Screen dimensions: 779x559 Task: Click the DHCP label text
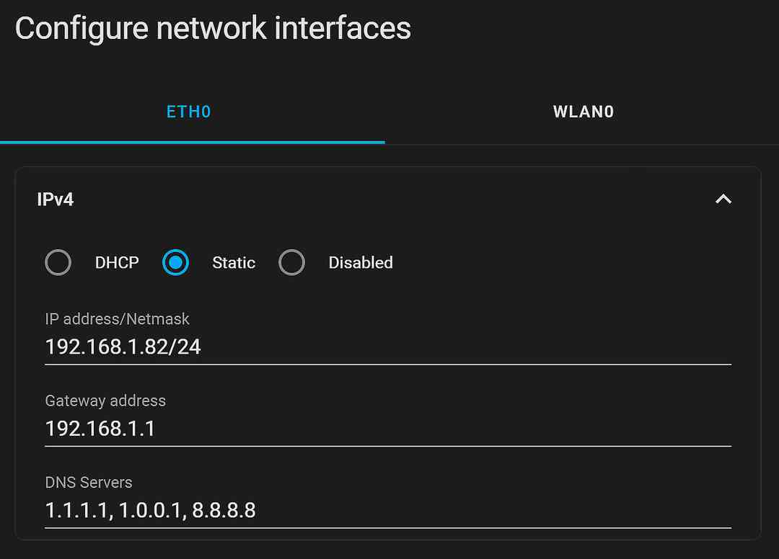(117, 262)
